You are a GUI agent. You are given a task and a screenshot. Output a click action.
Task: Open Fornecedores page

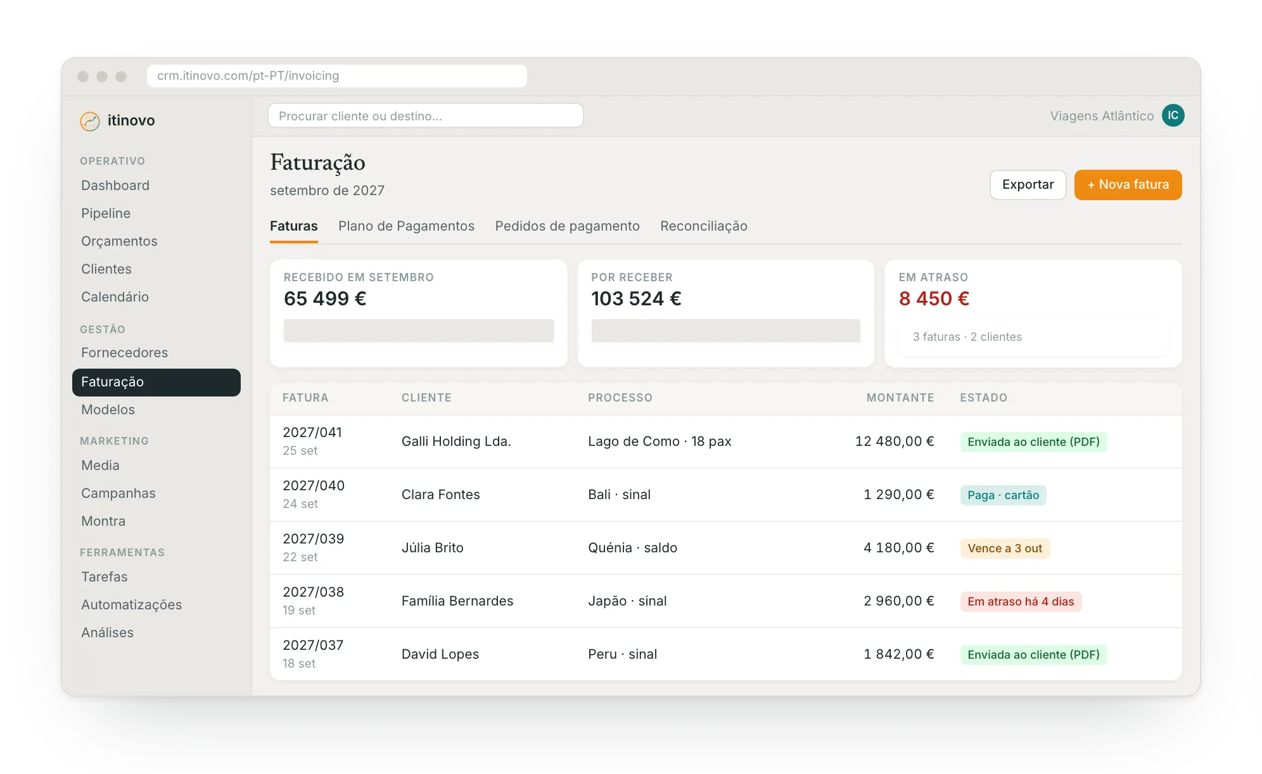124,353
